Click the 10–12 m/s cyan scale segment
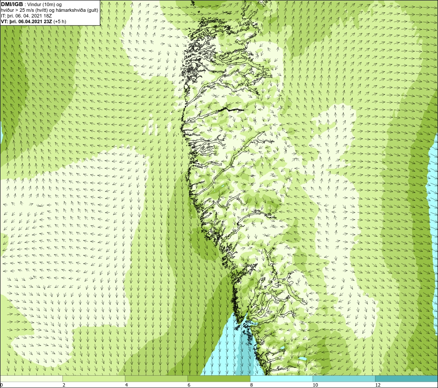This screenshot has width=438, height=388. 344,379
